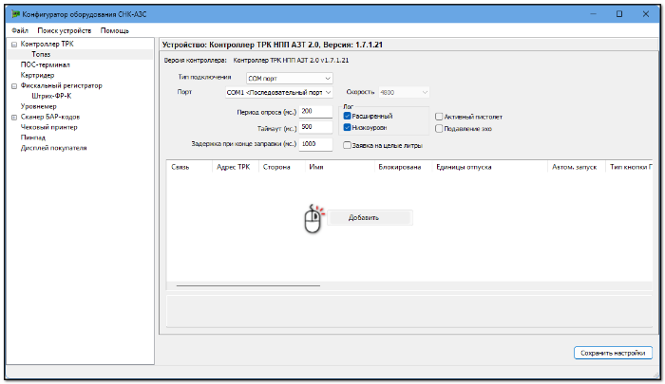Select ПОС-терминал in the tree
This screenshot has height=384, width=665.
tap(45, 64)
